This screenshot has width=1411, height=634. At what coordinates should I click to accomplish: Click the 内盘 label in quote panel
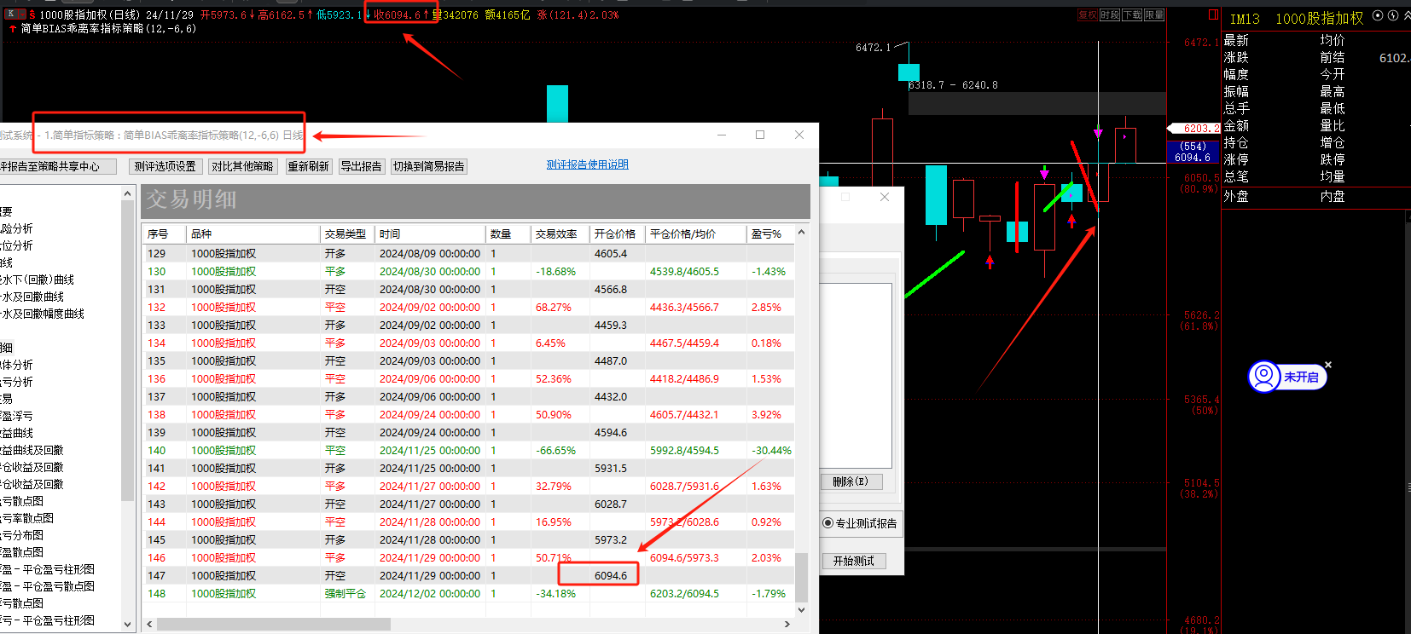(x=1332, y=196)
